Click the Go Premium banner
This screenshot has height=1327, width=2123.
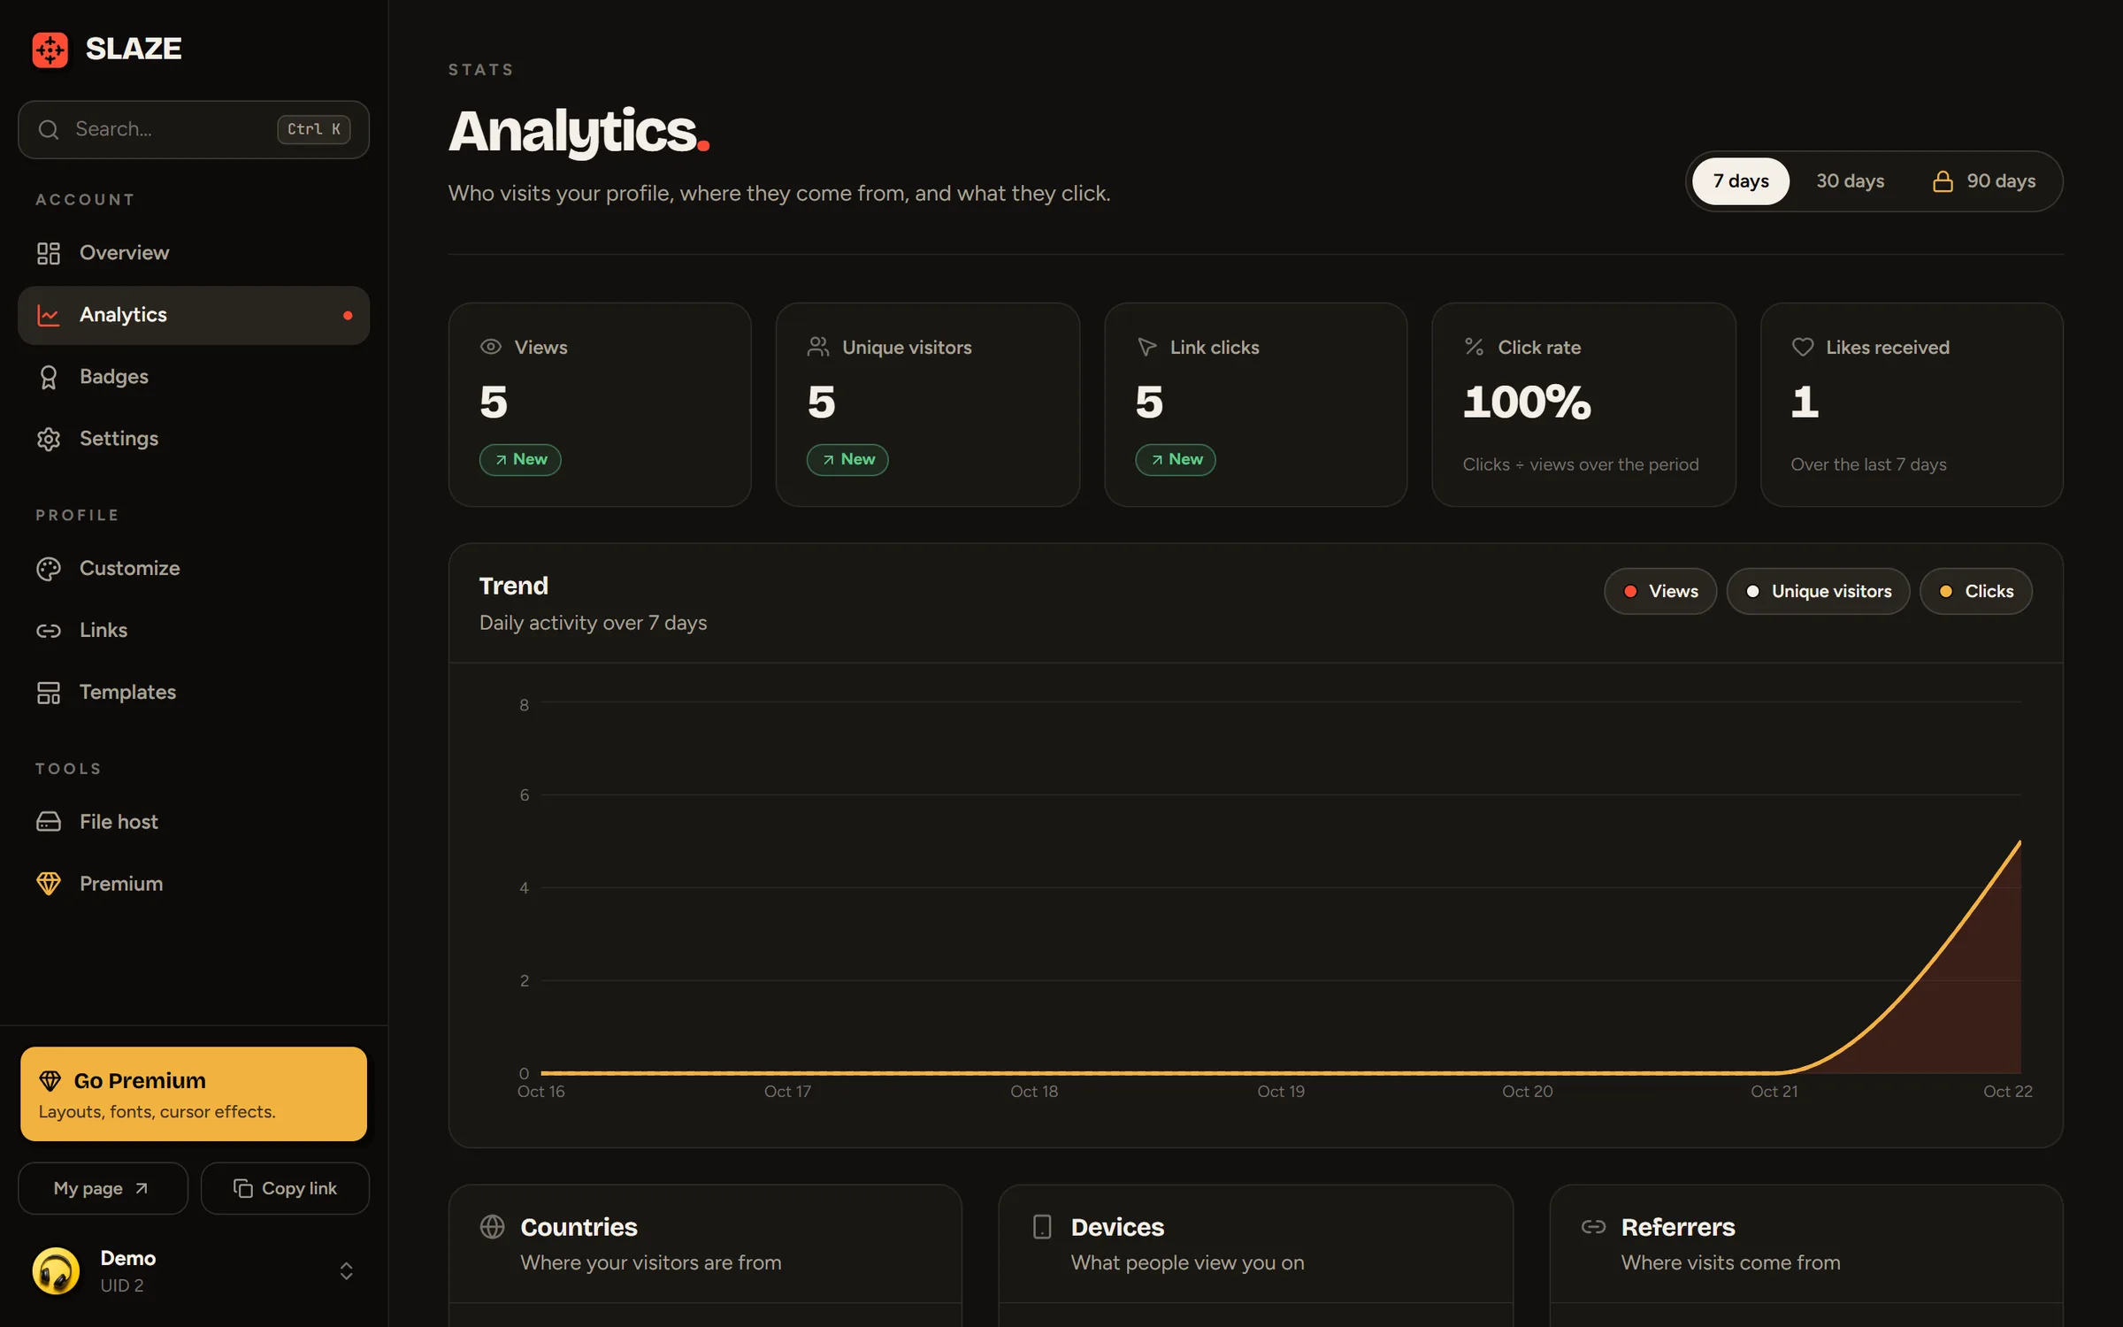(x=194, y=1094)
